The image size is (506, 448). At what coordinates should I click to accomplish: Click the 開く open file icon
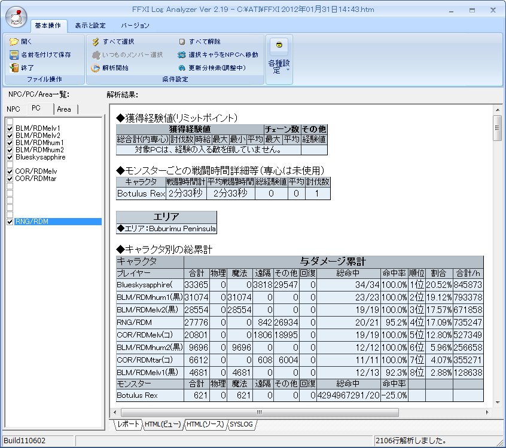[x=14, y=42]
